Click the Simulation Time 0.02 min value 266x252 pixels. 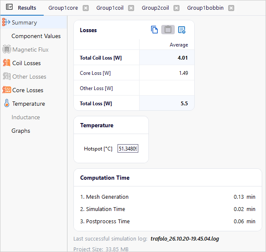tap(244, 209)
